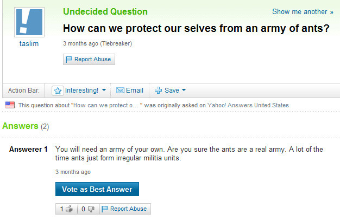Open the taslim username link

29,44
